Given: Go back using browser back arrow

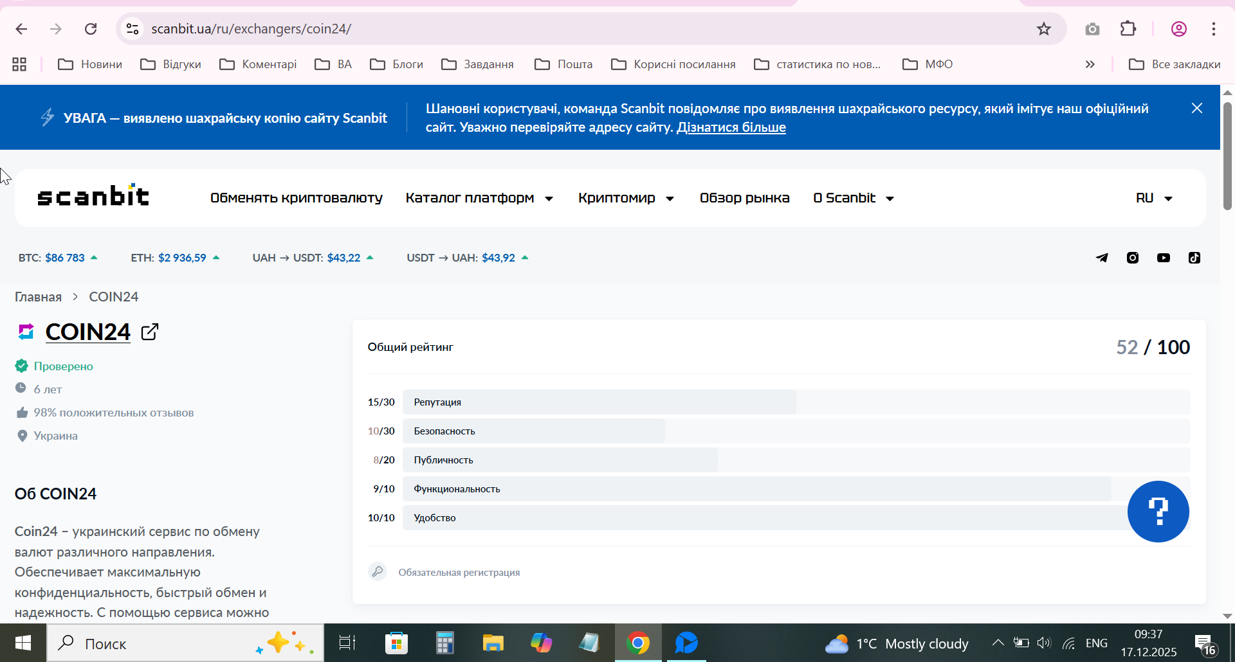Looking at the screenshot, I should click(21, 29).
